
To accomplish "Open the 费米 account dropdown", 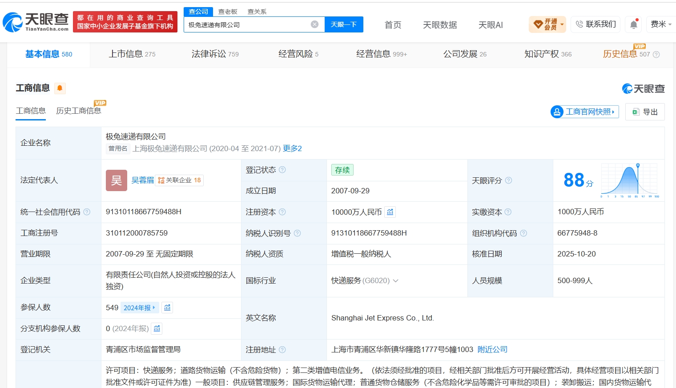I will [x=661, y=24].
